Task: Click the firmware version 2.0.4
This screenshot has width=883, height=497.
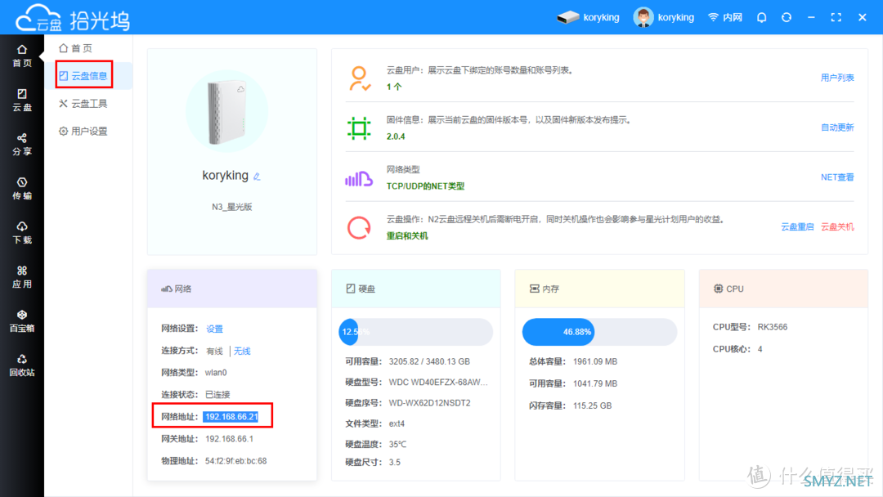Action: pos(396,137)
